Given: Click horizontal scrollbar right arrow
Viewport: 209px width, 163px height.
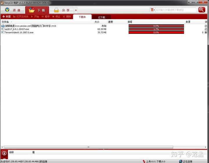Looking at the screenshot, I should pyautogui.click(x=206, y=147).
